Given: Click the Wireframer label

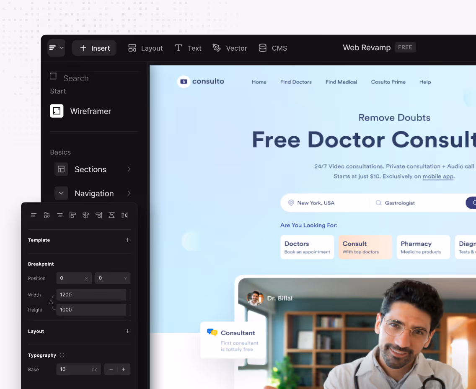Looking at the screenshot, I should [91, 111].
